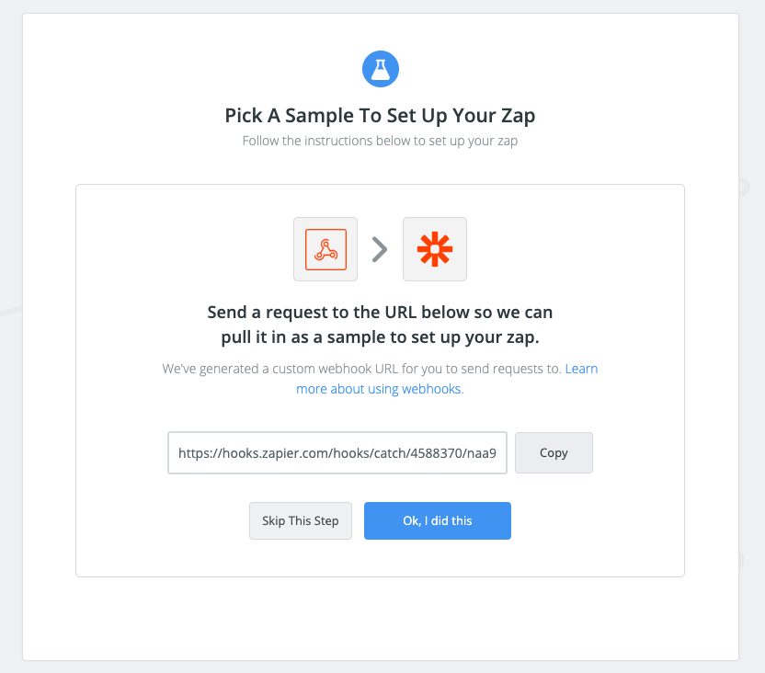The width and height of the screenshot is (765, 673).
Task: Click the Webhooks by Zapier trigger icon
Action: 325,248
